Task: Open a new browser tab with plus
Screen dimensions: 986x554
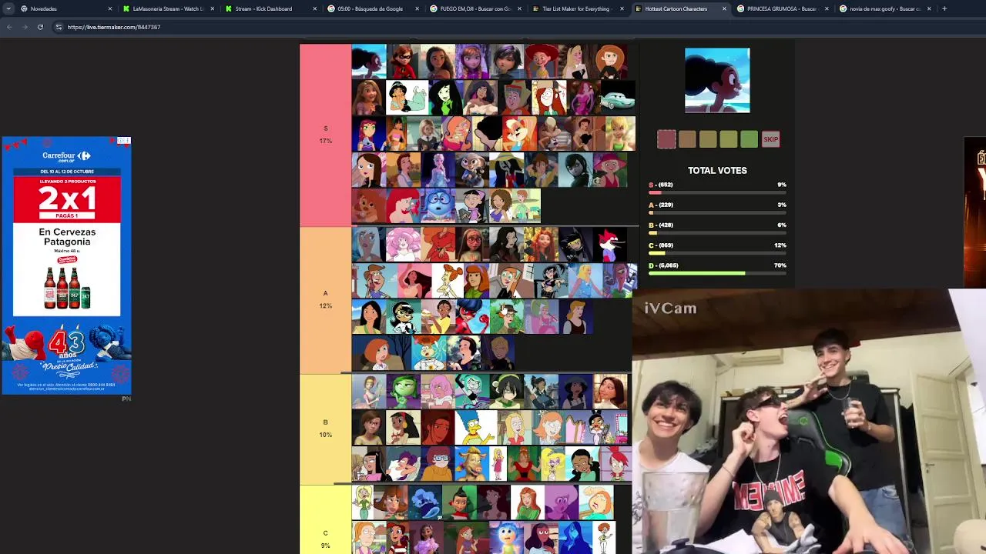Action: (x=944, y=8)
